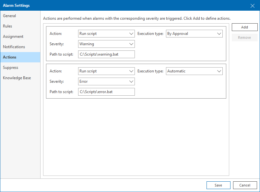The width and height of the screenshot is (260, 192).
Task: Expand Action dropdown for the error script
Action: point(106,71)
